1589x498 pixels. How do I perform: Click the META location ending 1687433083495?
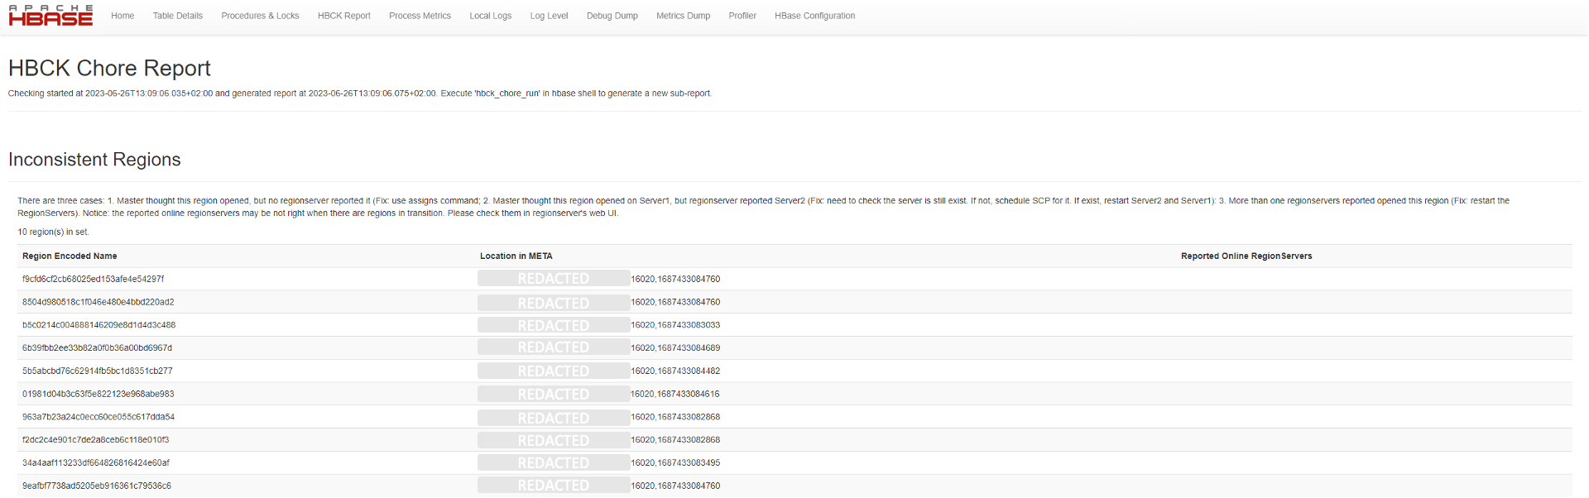tap(599, 463)
